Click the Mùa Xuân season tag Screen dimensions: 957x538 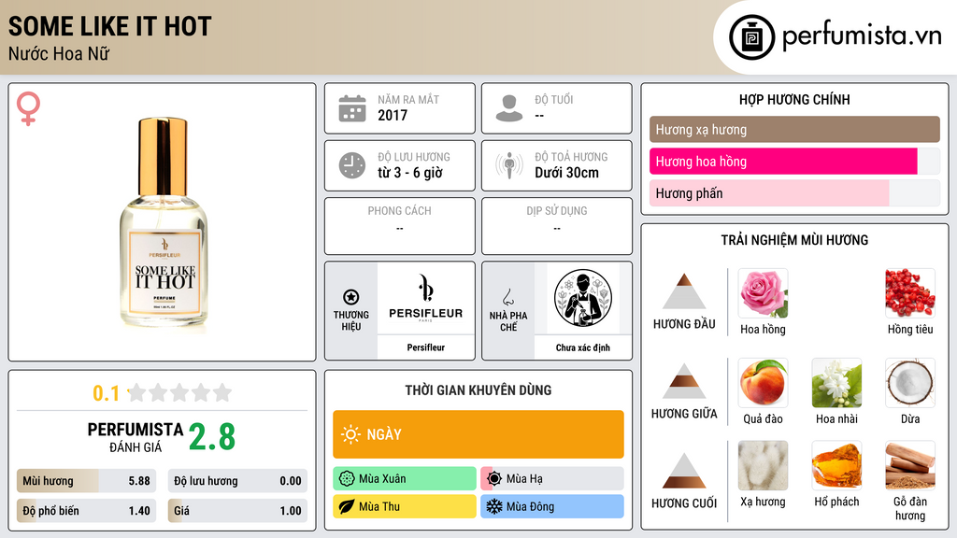tap(405, 479)
